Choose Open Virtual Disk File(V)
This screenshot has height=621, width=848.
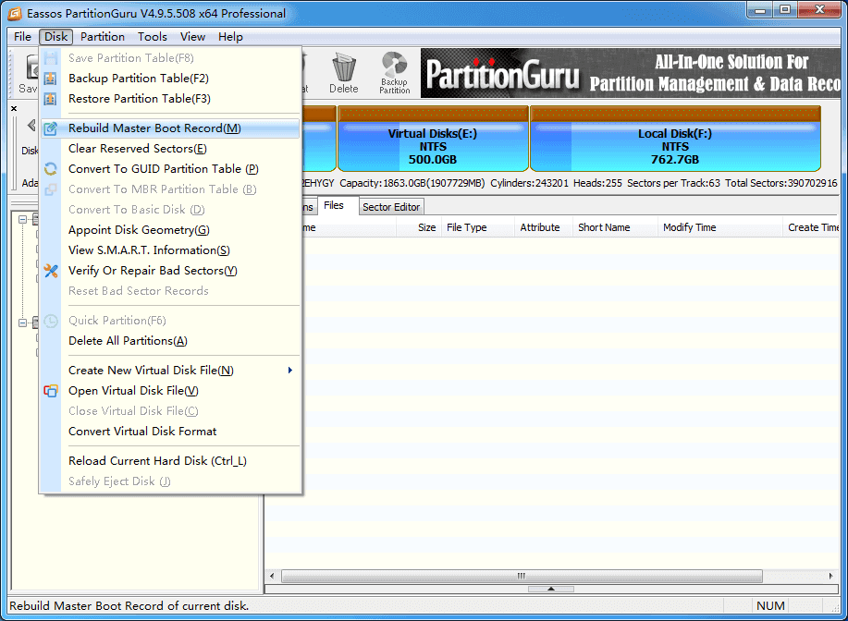coord(170,391)
